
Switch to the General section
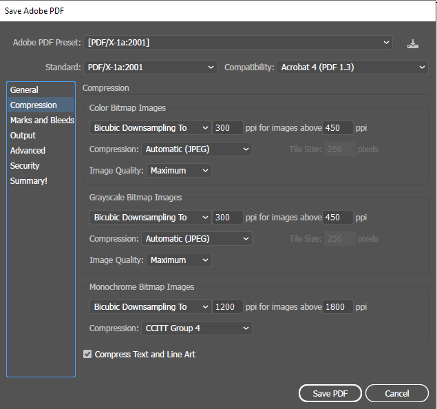(x=41, y=90)
